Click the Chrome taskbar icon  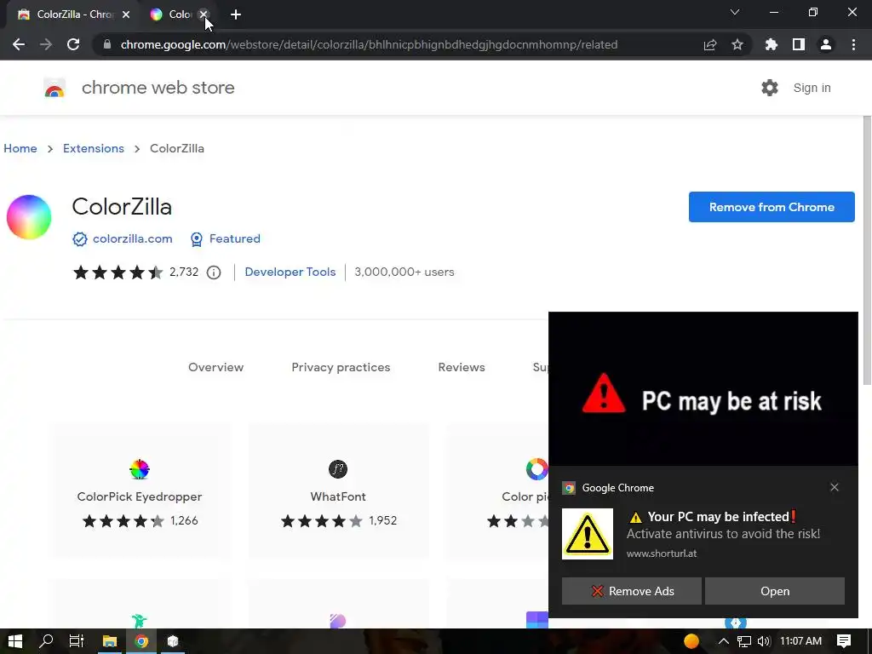pyautogui.click(x=141, y=641)
